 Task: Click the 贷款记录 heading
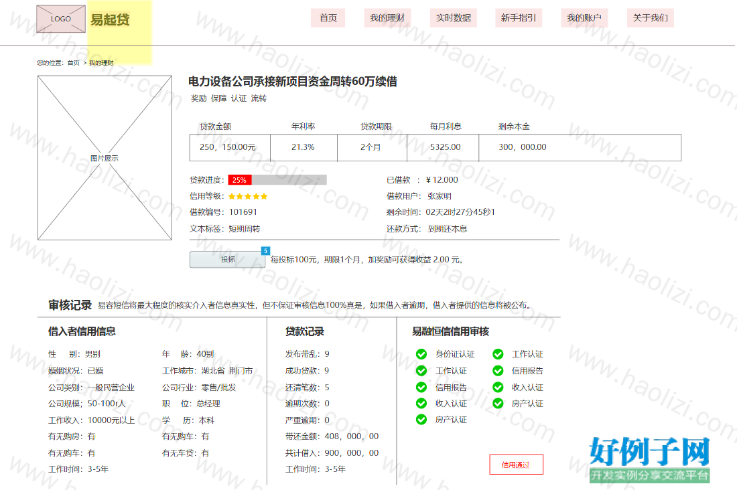pos(305,331)
